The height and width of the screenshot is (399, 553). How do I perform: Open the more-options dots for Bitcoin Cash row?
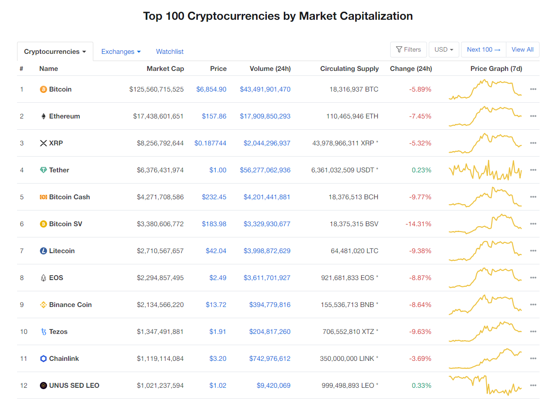(x=533, y=197)
